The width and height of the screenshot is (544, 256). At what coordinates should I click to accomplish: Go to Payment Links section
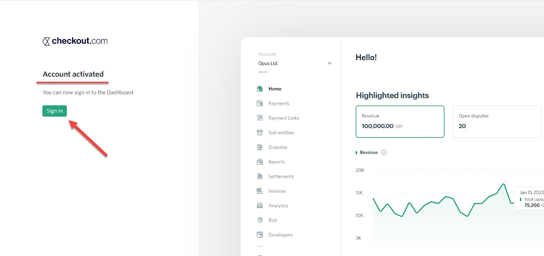[284, 118]
